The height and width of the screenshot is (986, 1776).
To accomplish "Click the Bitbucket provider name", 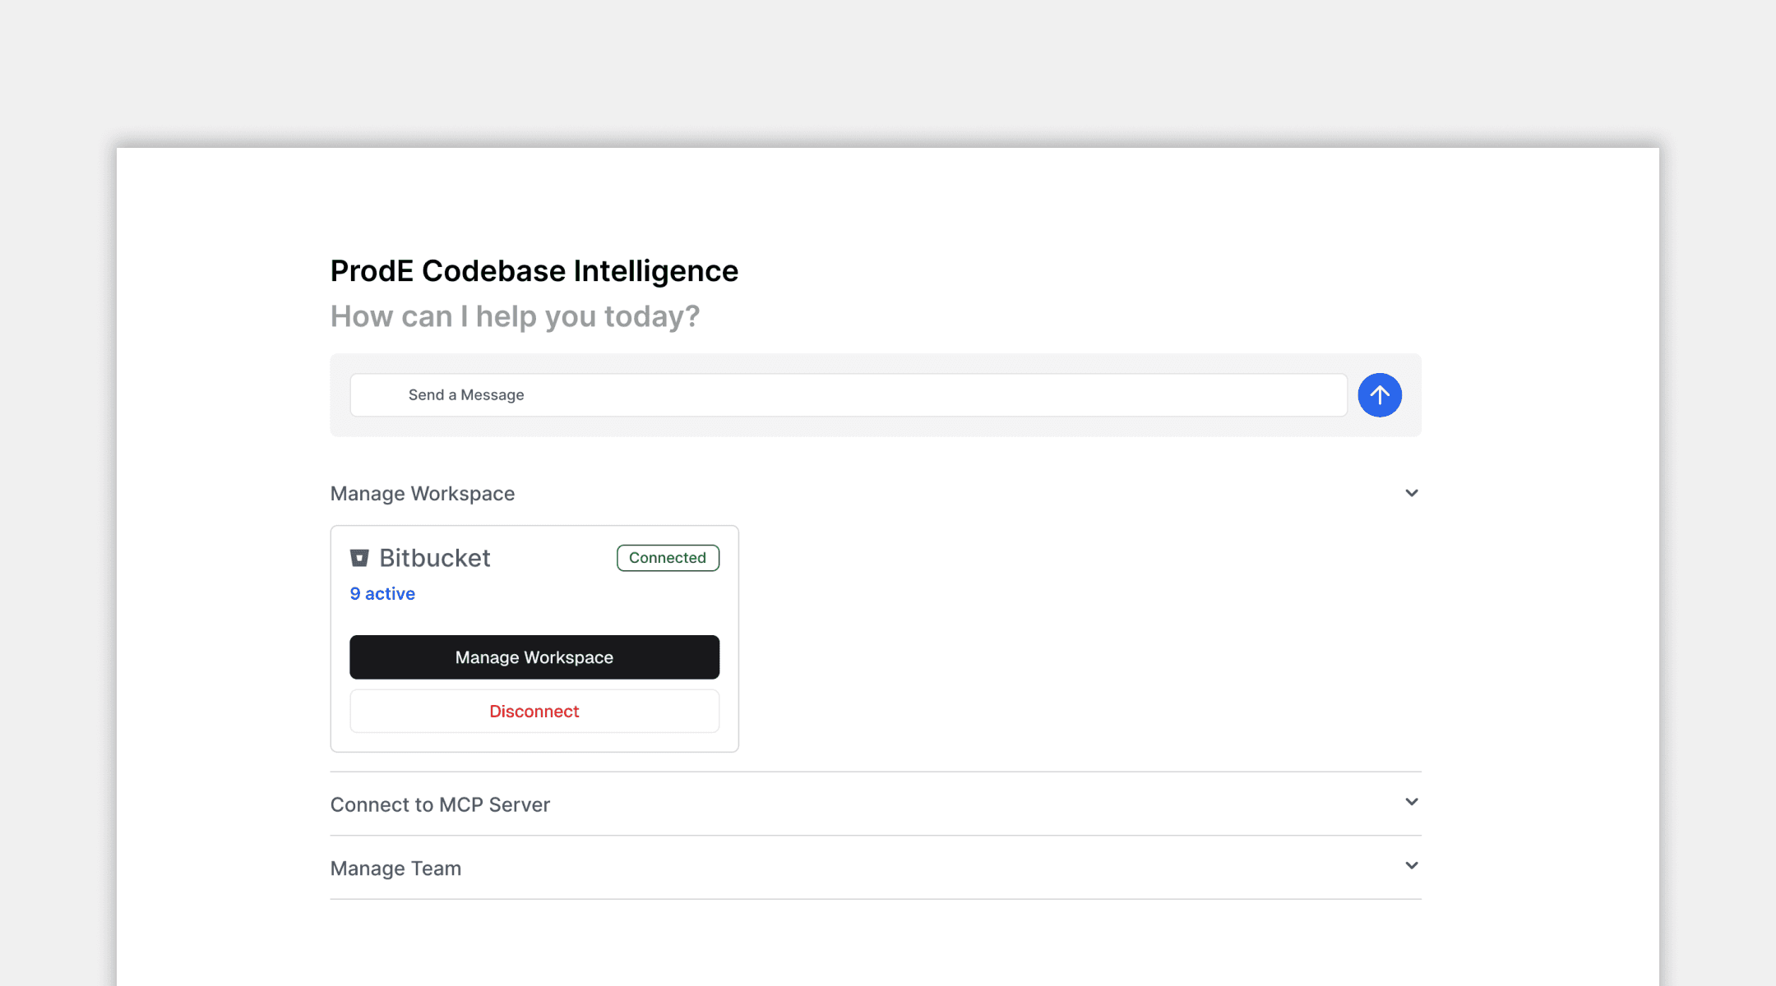I will coord(435,559).
